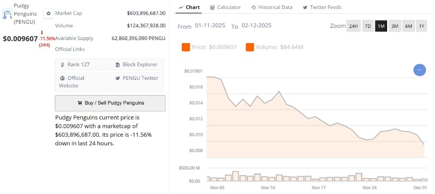Click the chart line icon in Chart tab
The image size is (435, 194).
181,7
